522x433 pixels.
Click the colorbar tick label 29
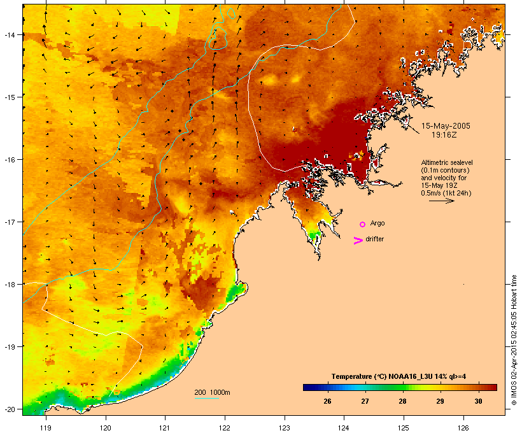click(441, 401)
